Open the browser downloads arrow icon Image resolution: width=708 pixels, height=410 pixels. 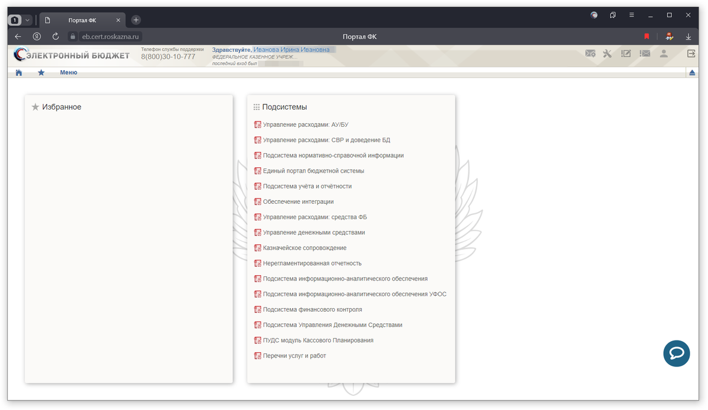pos(689,37)
